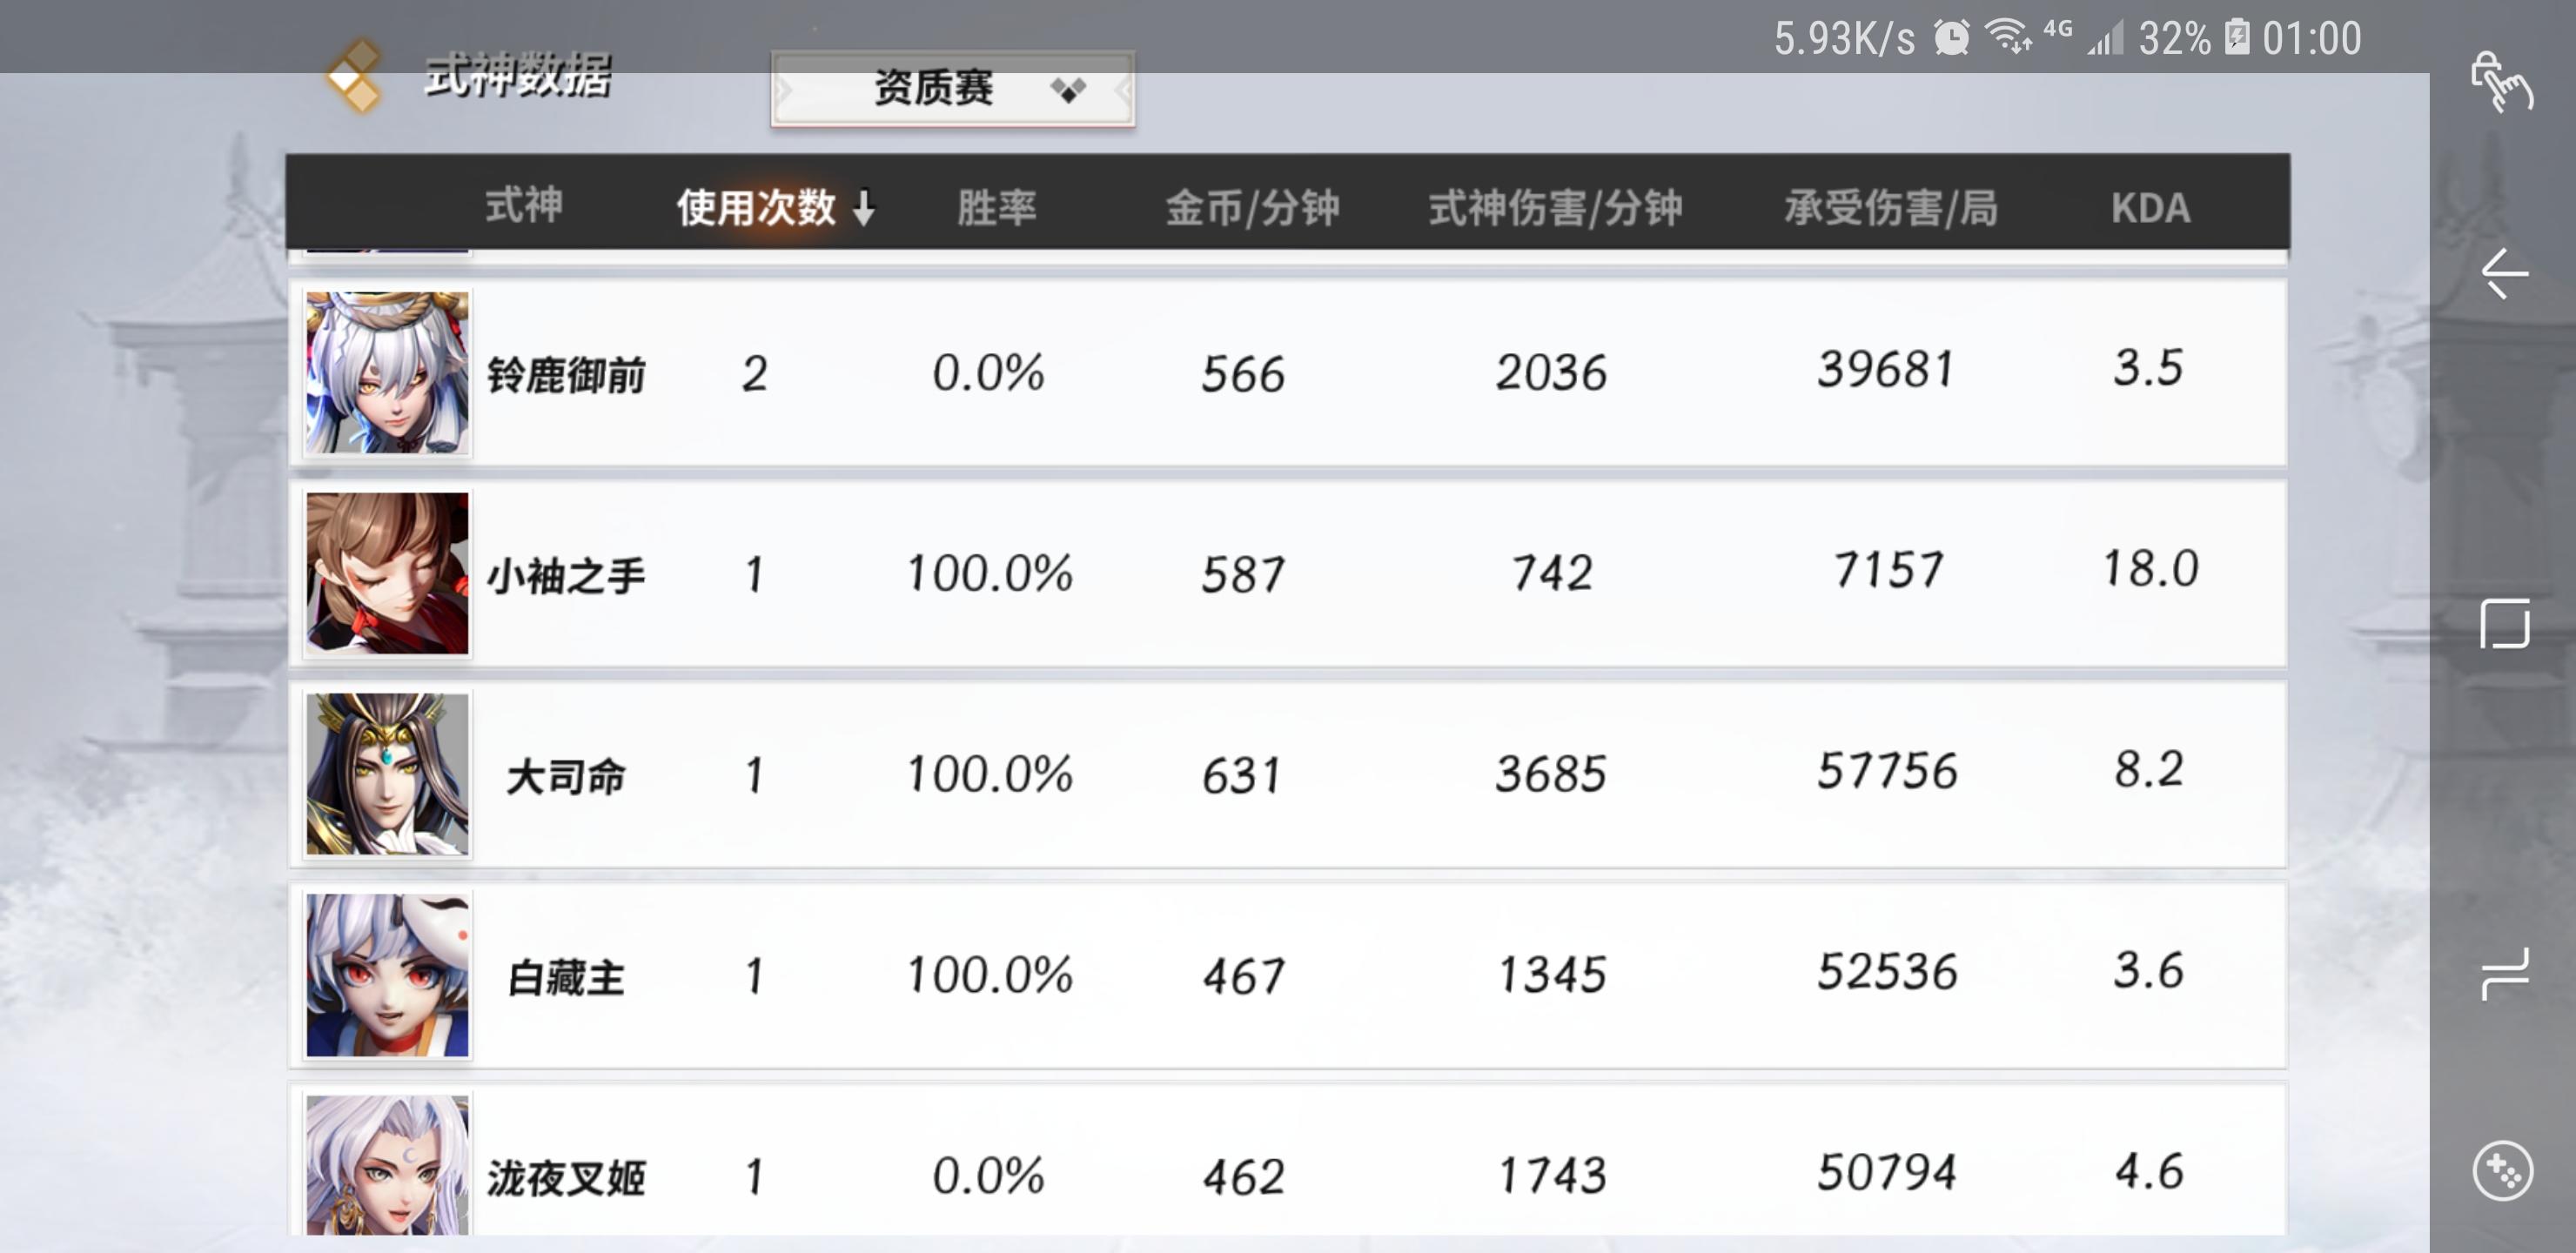Select the 泷夜叉姬 name text
Image resolution: width=2576 pixels, height=1253 pixels.
tap(566, 1178)
